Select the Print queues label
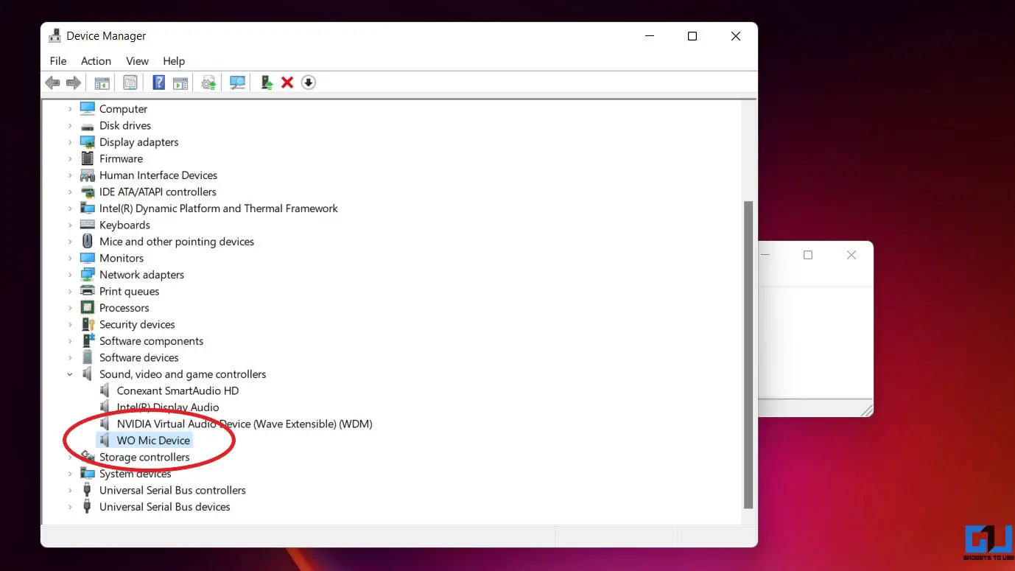Image resolution: width=1015 pixels, height=571 pixels. tap(129, 291)
